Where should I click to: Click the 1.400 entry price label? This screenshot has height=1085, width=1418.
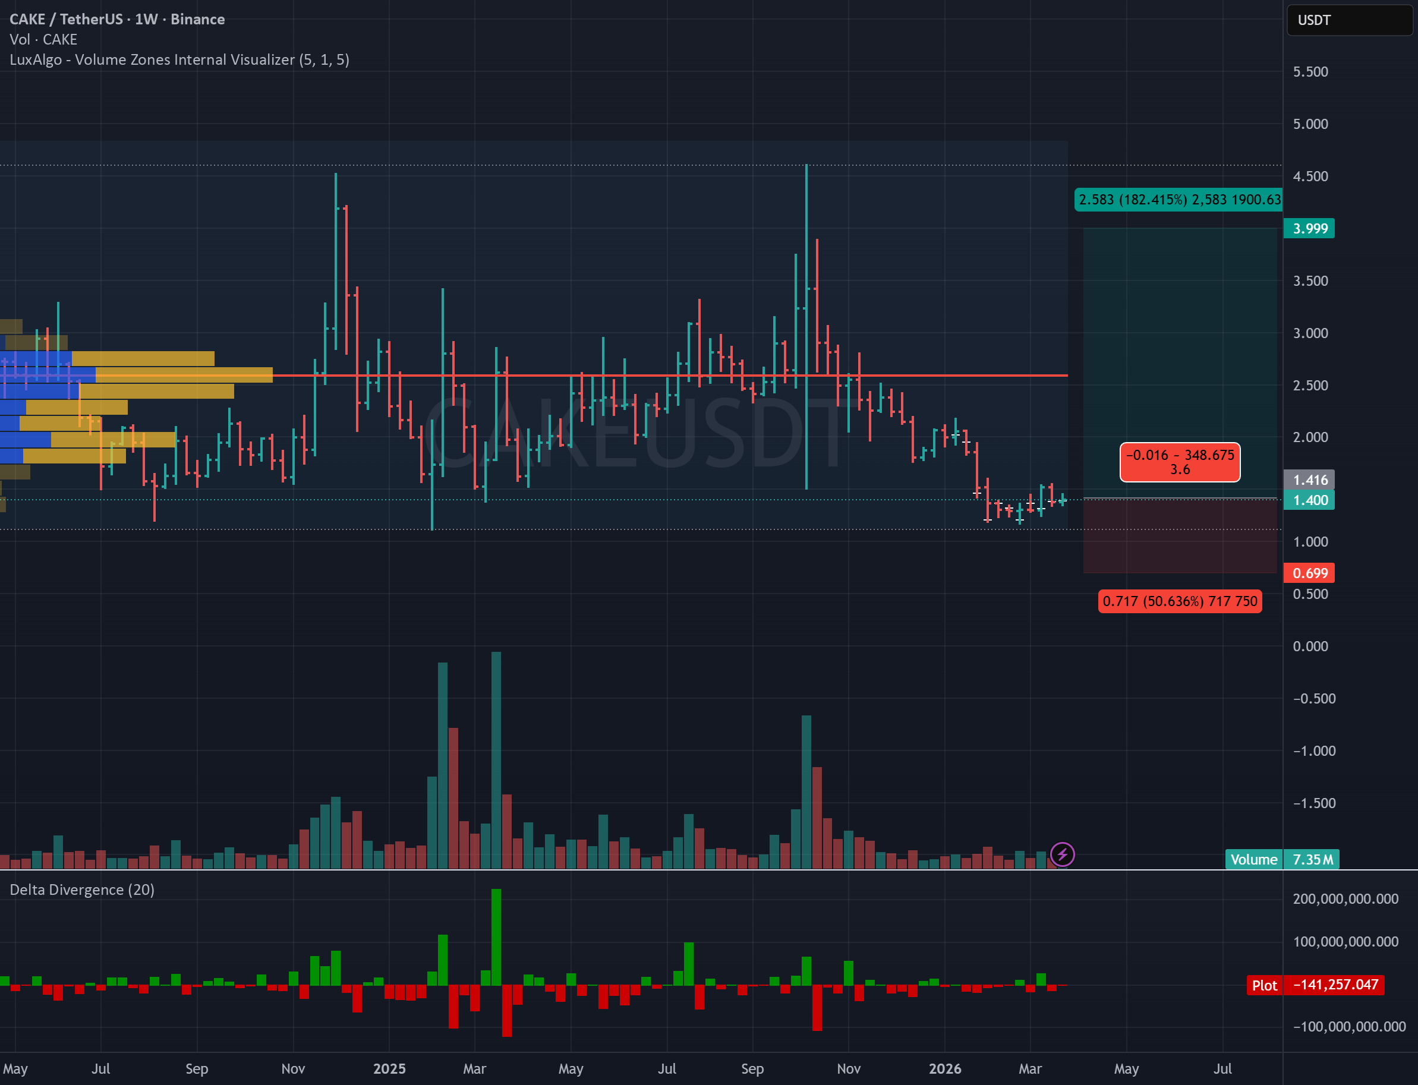point(1309,500)
